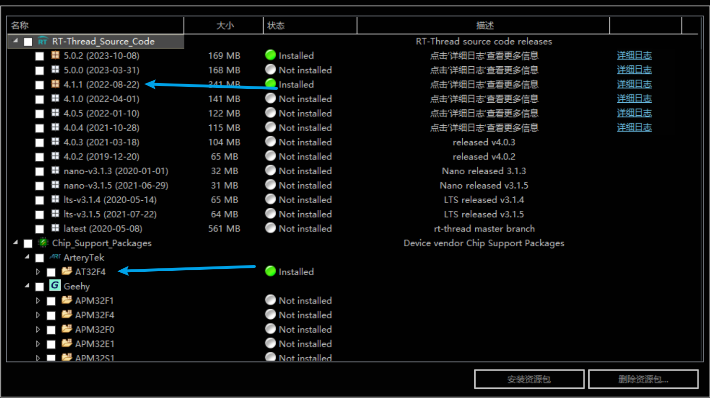
Task: Check the box for nano-v3.1.5 (2021-06-29)
Action: point(39,186)
